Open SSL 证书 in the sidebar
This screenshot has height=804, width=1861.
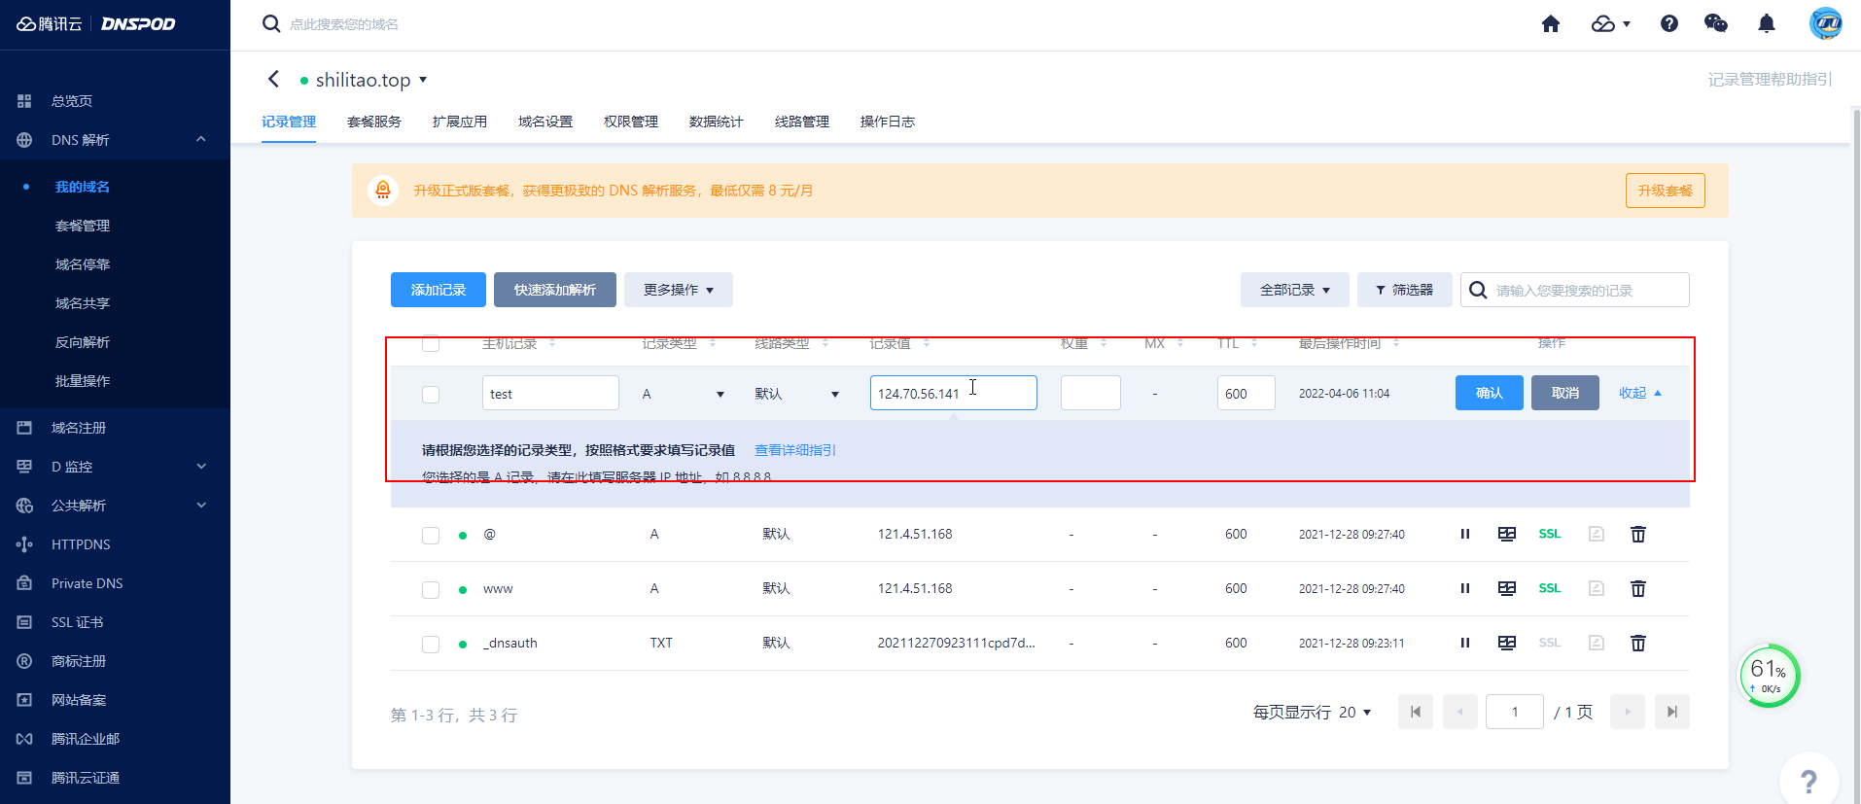pyautogui.click(x=77, y=622)
